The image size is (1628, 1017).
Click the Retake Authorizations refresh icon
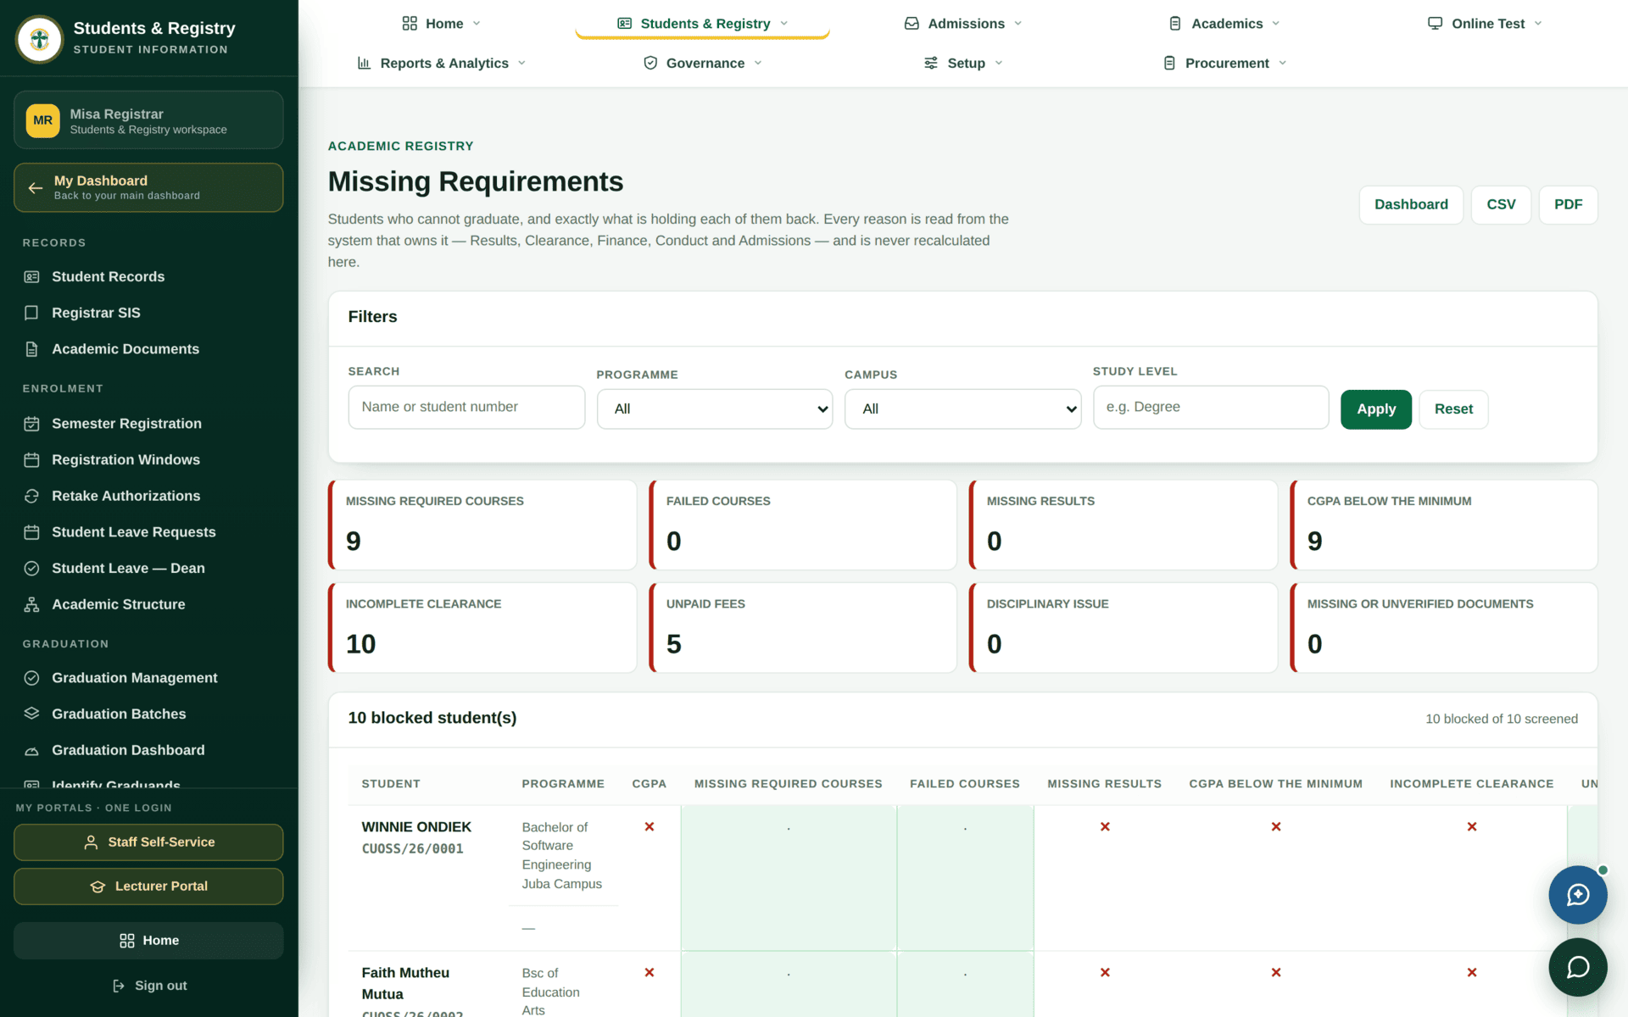pos(31,496)
